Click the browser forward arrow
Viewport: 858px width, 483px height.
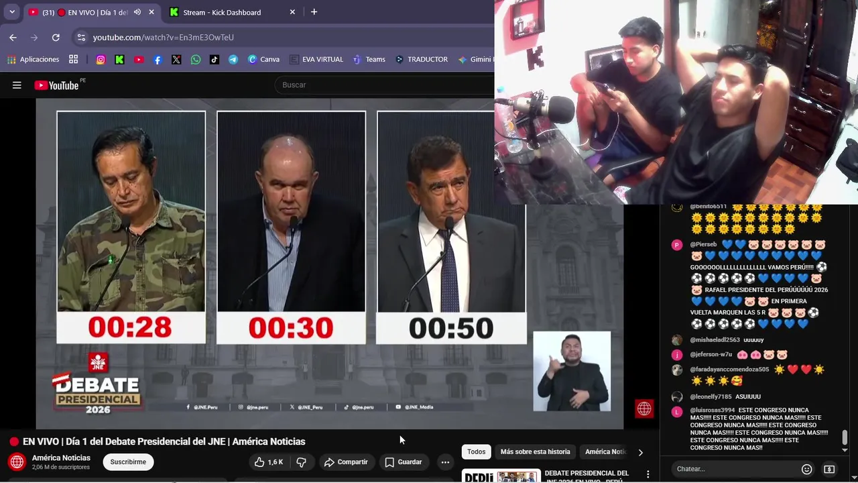(34, 38)
